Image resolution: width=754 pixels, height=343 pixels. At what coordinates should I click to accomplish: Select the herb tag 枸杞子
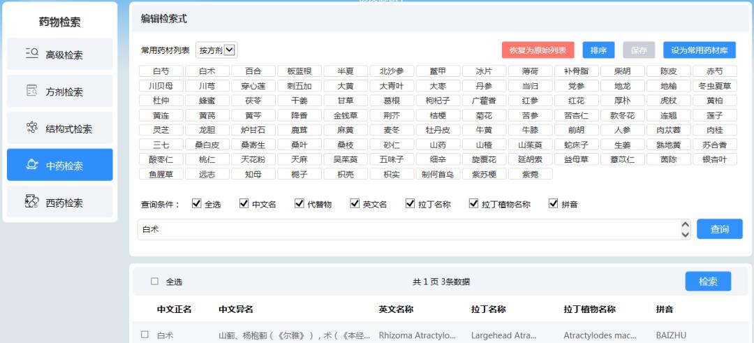[438, 101]
